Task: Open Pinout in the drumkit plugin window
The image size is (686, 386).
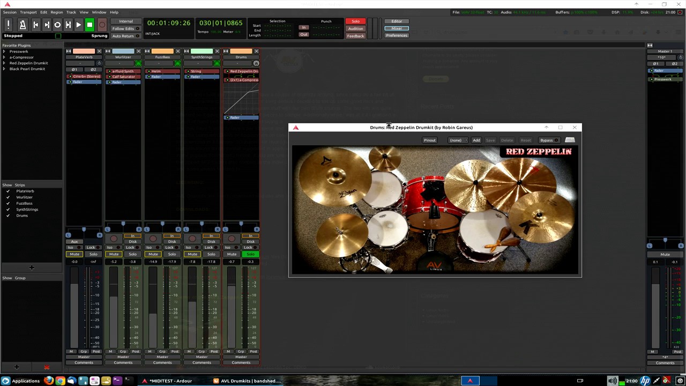Action: [x=430, y=140]
